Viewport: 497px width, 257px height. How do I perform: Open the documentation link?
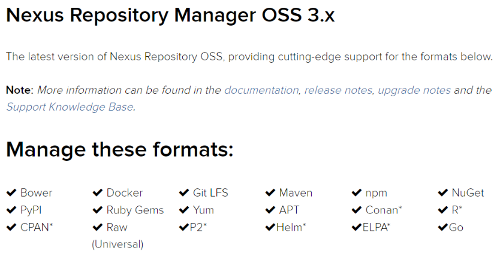(x=261, y=90)
